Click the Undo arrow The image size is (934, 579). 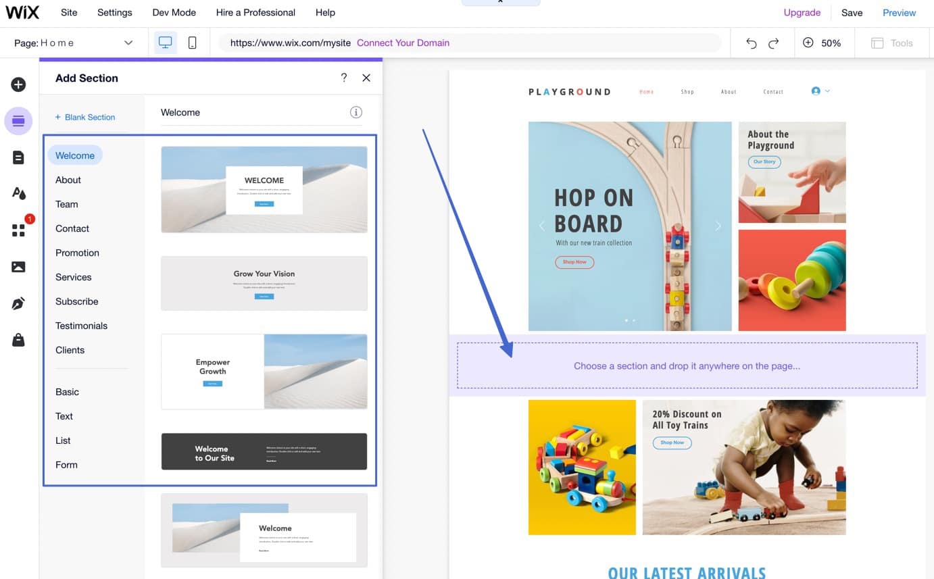point(751,43)
